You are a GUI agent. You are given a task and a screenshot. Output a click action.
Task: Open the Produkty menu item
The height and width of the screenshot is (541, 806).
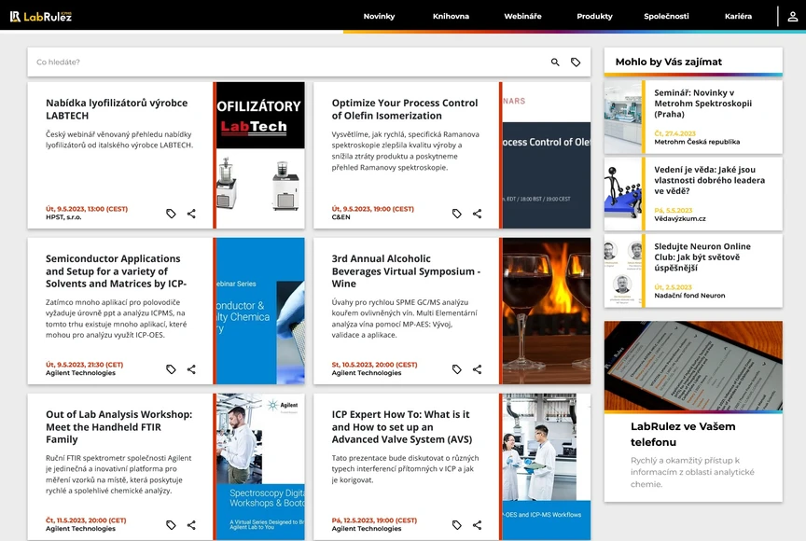[x=595, y=17]
